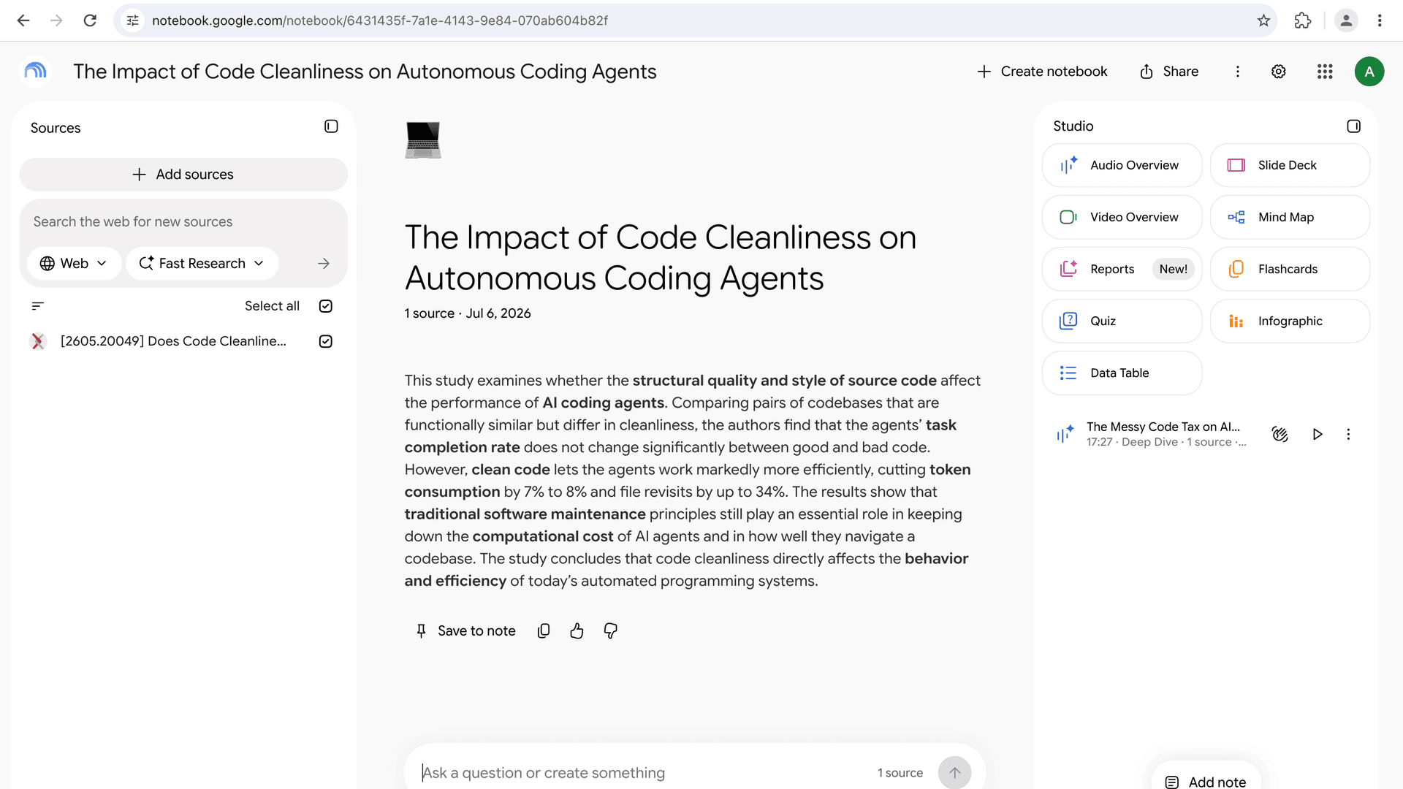The width and height of the screenshot is (1403, 789).
Task: Uncheck the Does Code Cleanline source
Action: click(326, 341)
